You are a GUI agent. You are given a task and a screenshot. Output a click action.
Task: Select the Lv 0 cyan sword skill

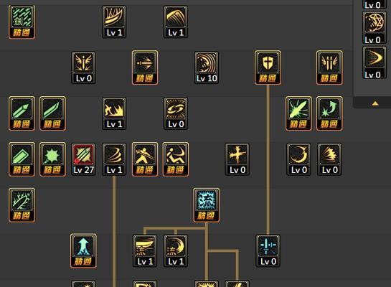tap(268, 251)
